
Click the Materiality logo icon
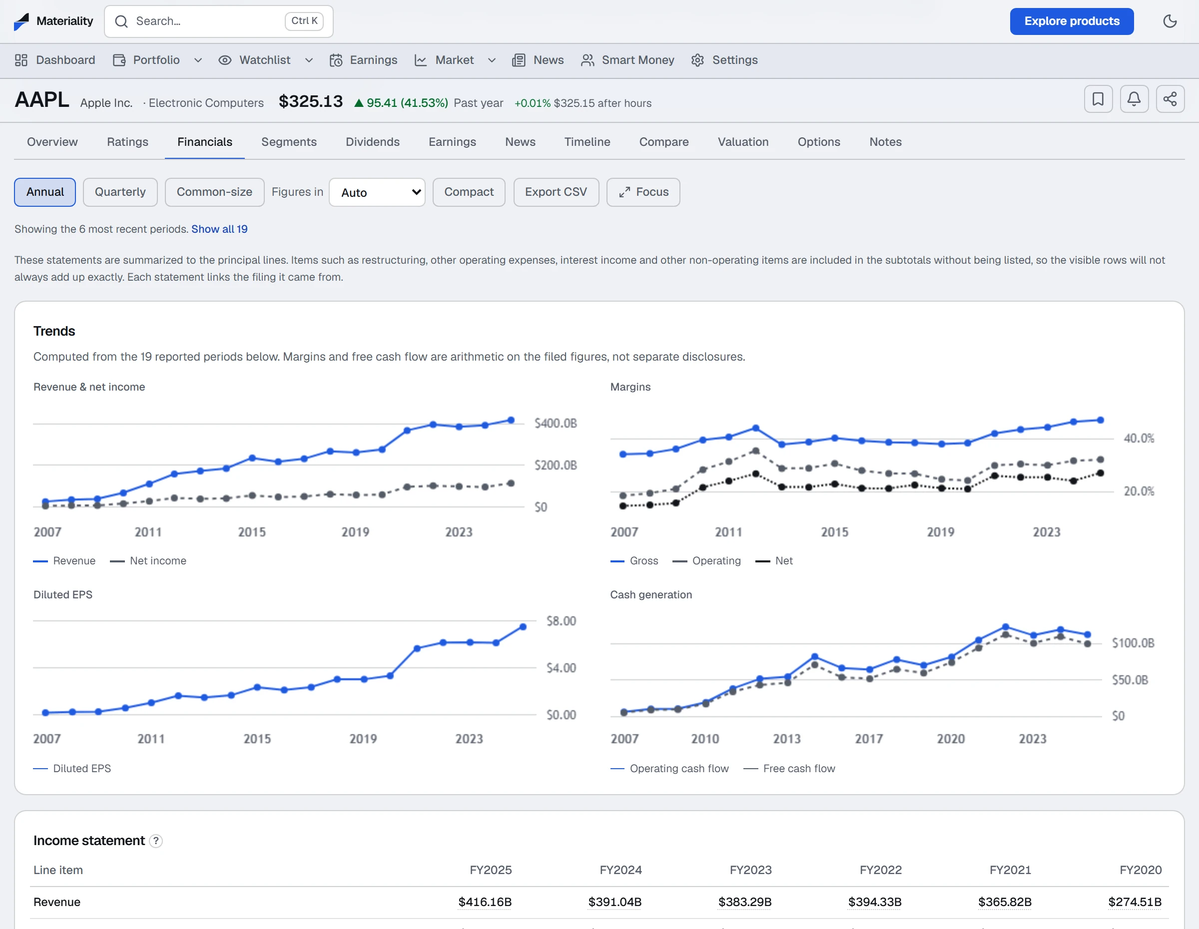pos(21,21)
